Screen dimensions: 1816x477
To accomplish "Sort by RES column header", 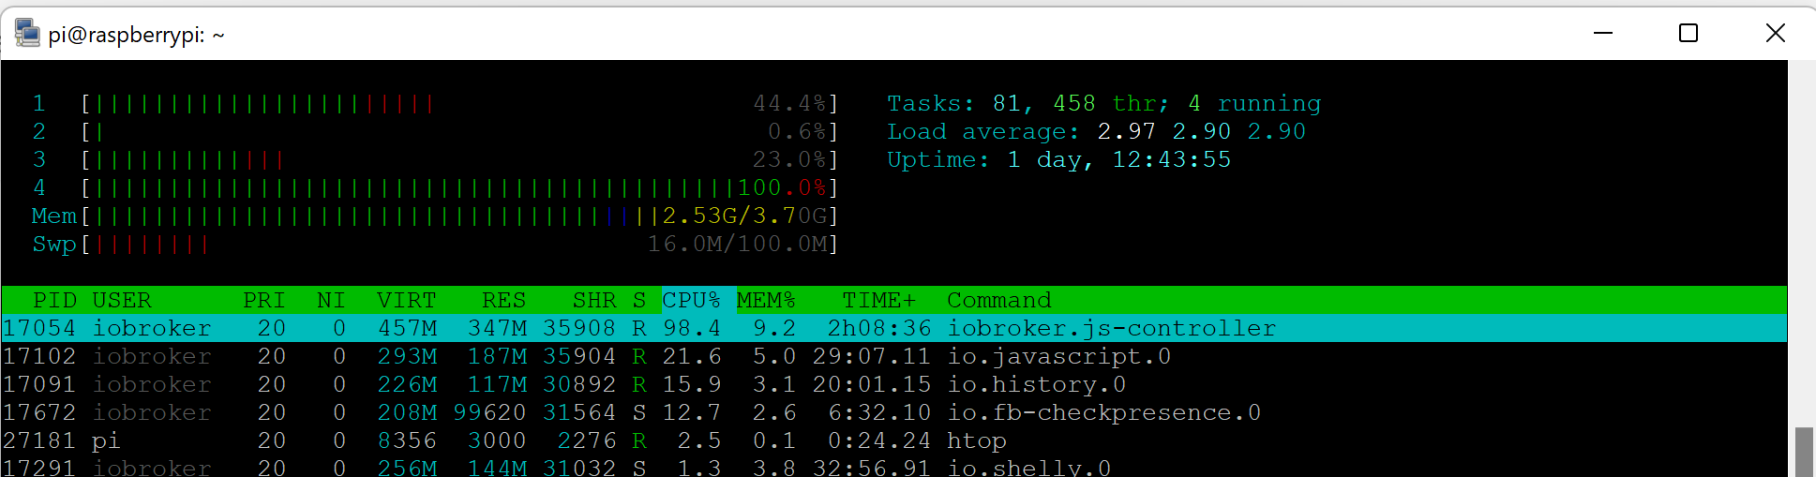I will [503, 300].
